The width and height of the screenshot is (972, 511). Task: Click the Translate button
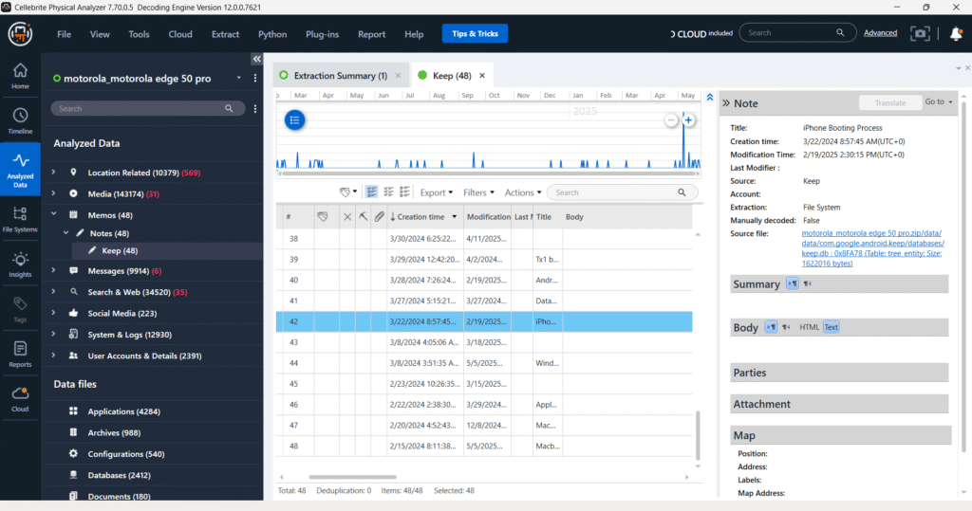pos(890,102)
